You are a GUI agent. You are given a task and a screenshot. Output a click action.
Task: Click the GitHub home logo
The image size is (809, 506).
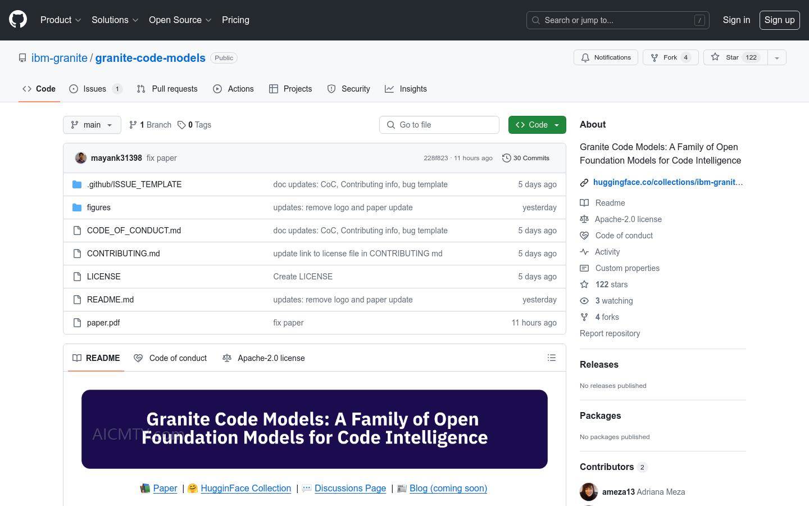(x=17, y=19)
